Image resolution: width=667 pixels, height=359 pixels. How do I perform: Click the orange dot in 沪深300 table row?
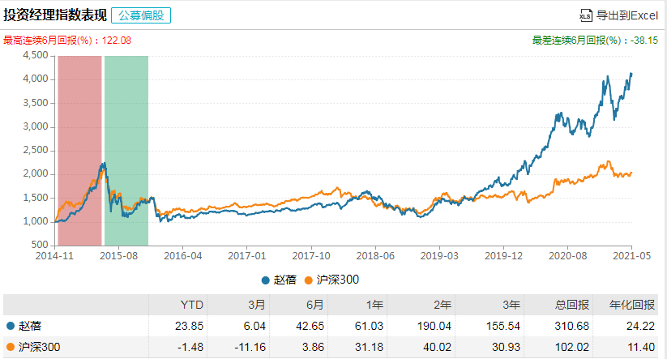pos(11,347)
